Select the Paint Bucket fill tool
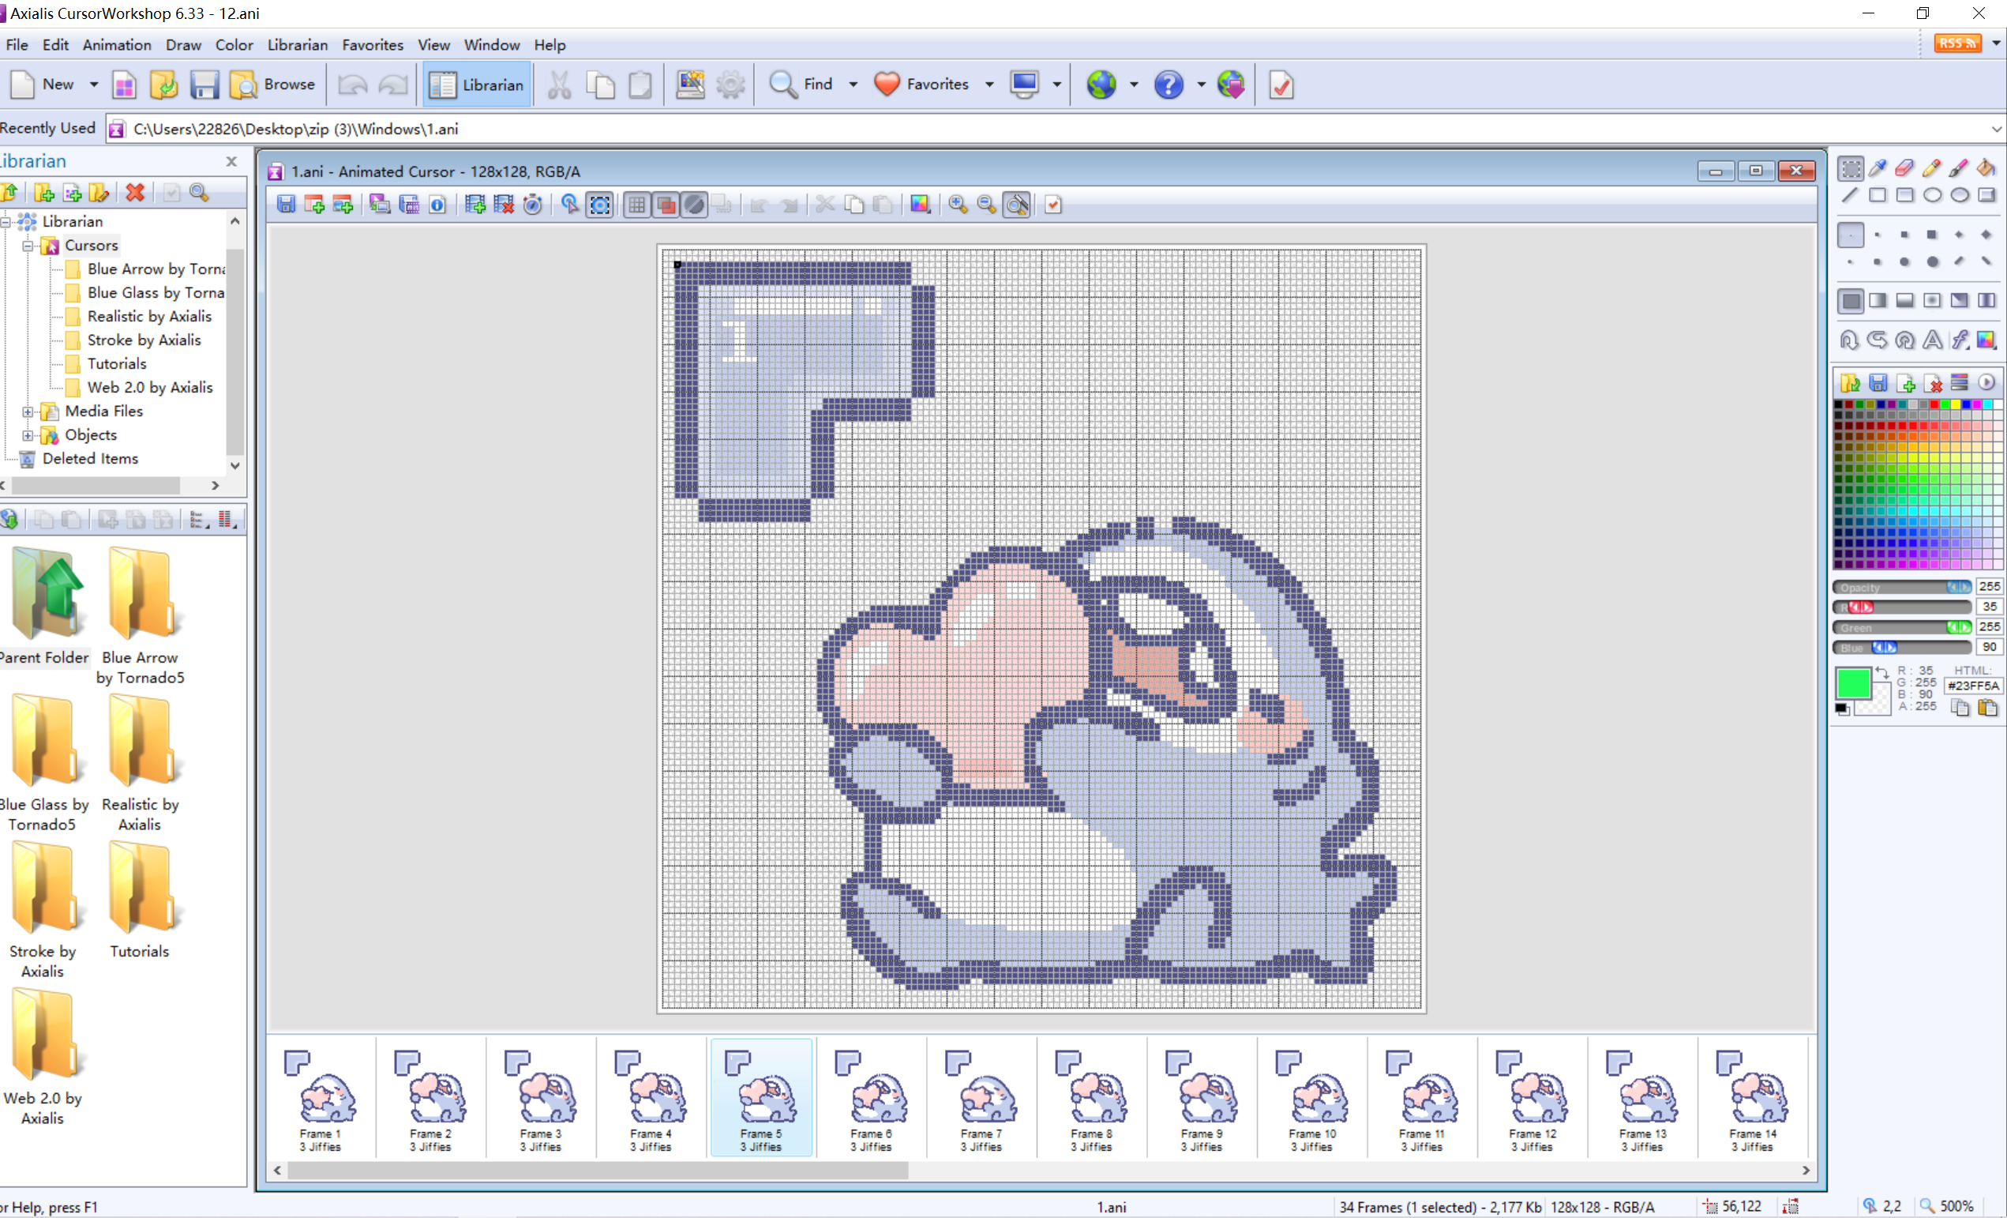This screenshot has width=2007, height=1218. (x=1986, y=169)
